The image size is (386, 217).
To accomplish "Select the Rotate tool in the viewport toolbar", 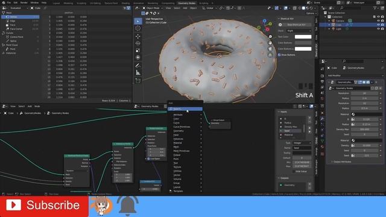I will click(138, 43).
